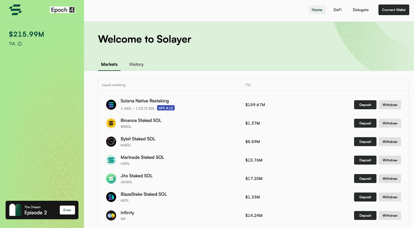The image size is (414, 228).
Task: Click the $215.99M total TVL value
Action: point(26,34)
